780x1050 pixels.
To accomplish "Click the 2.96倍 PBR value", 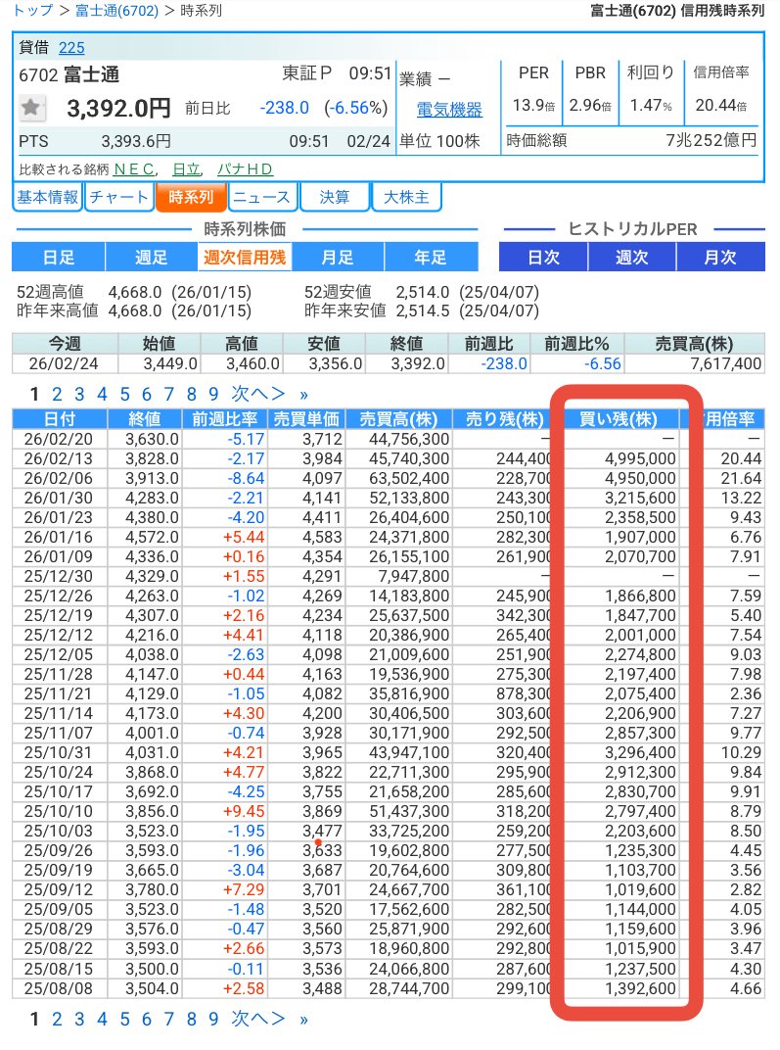I will pyautogui.click(x=590, y=105).
